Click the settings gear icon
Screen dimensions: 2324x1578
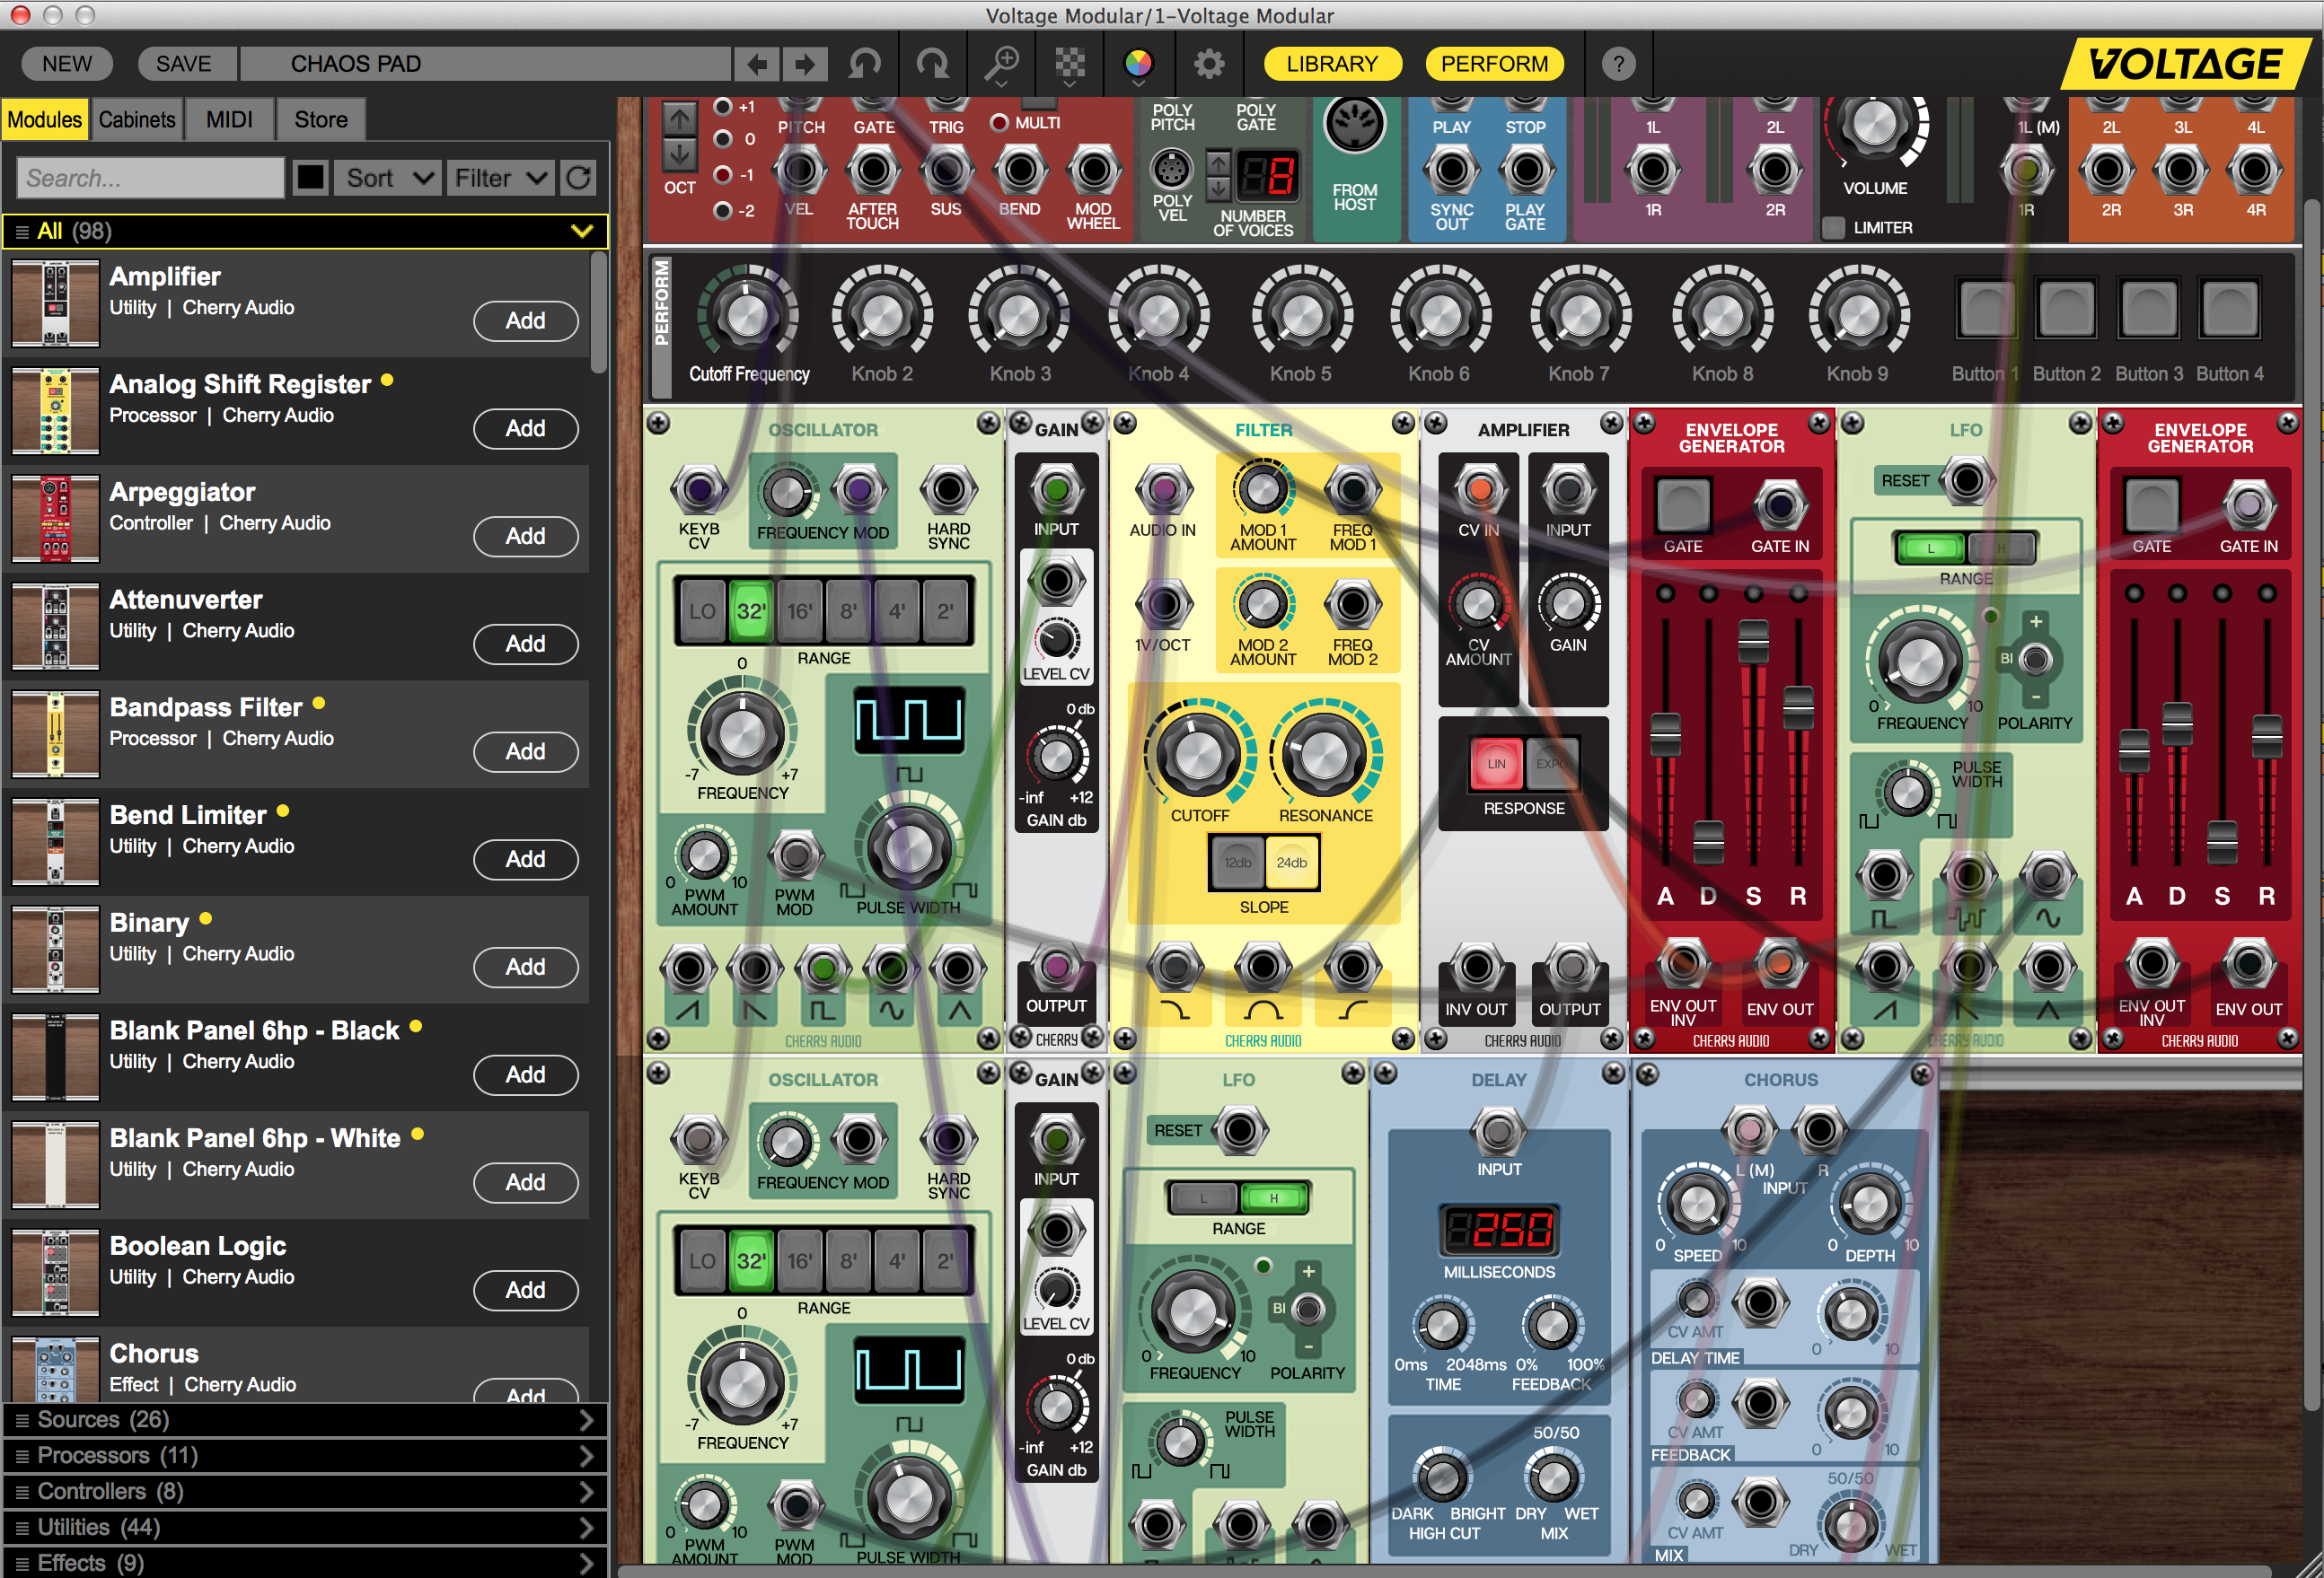pos(1208,63)
